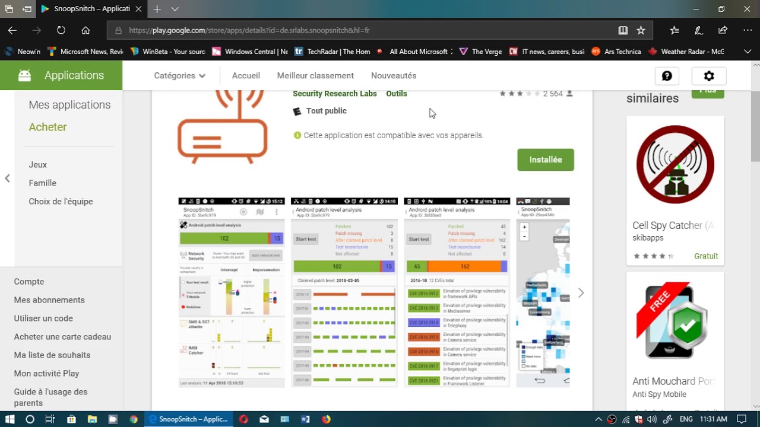760x427 pixels.
Task: Open Guide à l'usage des parents
Action: click(50, 397)
